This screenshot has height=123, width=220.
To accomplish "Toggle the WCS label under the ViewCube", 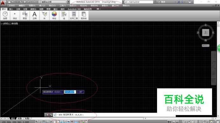I will (x=206, y=45).
